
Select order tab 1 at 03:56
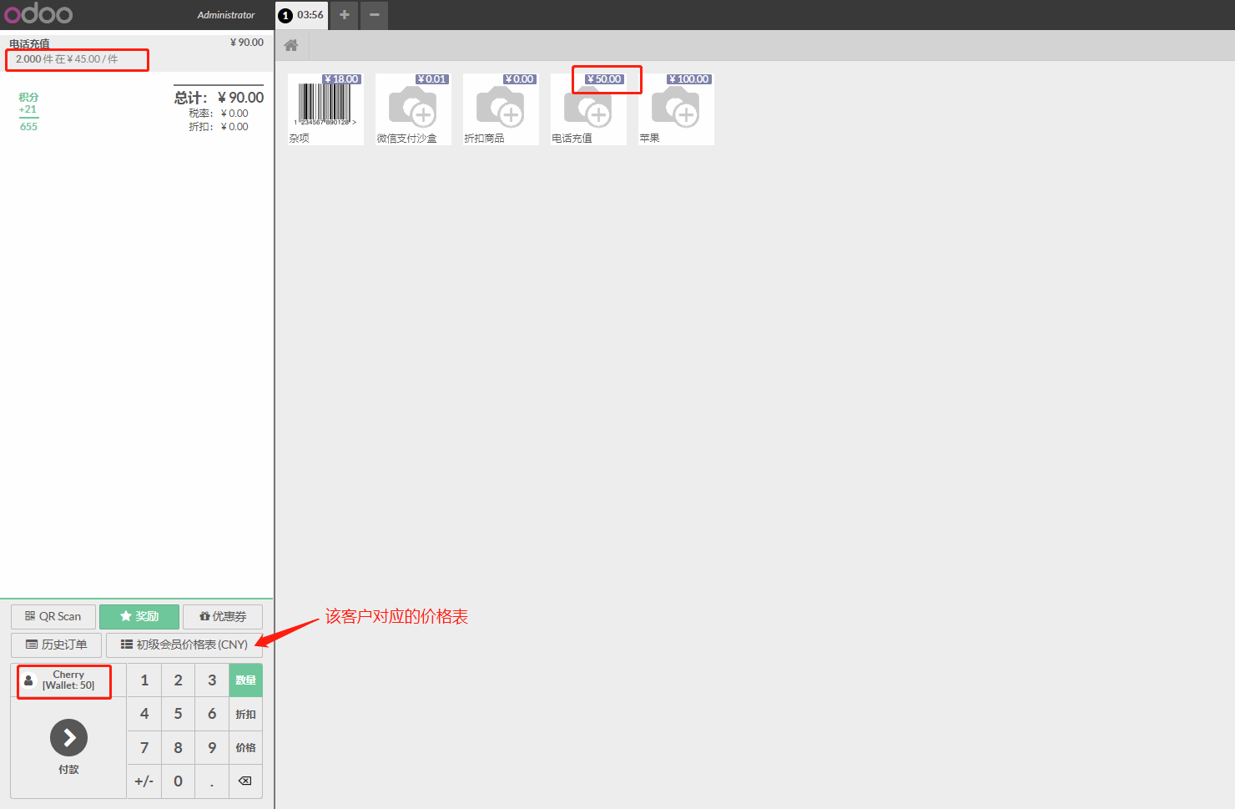pyautogui.click(x=302, y=15)
